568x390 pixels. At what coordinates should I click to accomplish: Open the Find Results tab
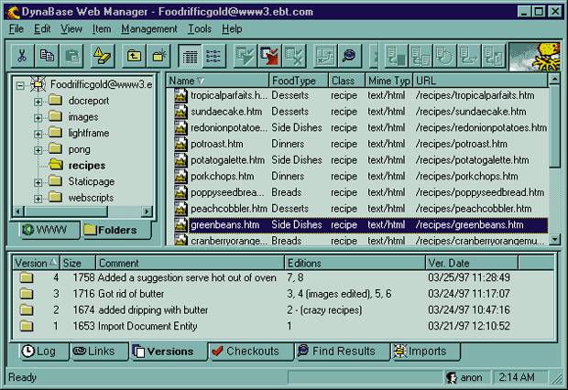coord(342,351)
